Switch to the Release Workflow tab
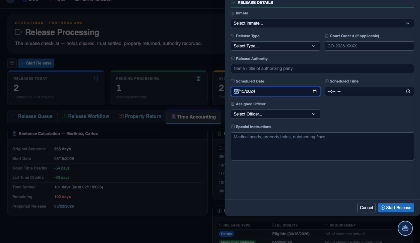The width and height of the screenshot is (420, 243). tap(85, 116)
